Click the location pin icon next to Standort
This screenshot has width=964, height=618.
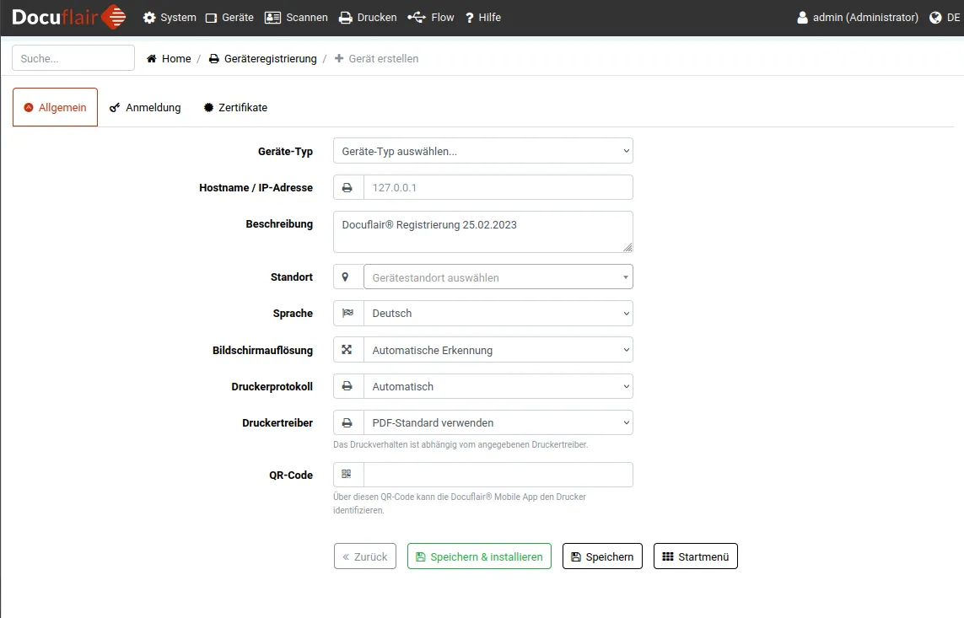[x=346, y=277]
